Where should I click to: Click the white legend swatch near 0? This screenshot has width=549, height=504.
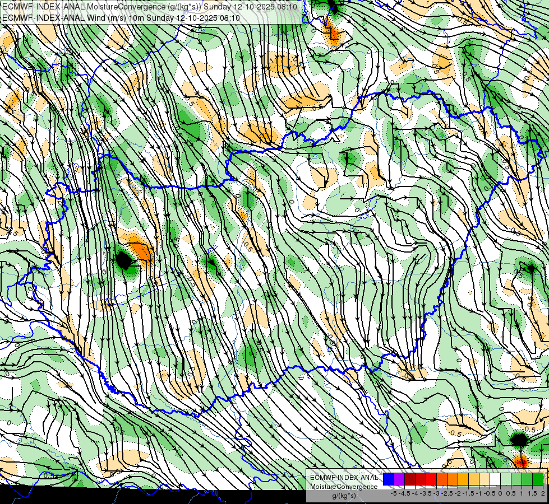pyautogui.click(x=495, y=479)
